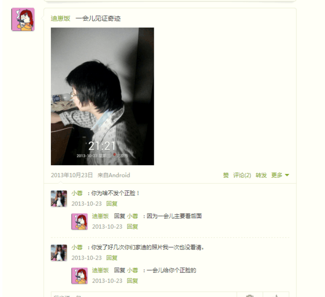Click 迪崽饭's avatar in the first reply
The width and height of the screenshot is (325, 297).
coord(80,222)
